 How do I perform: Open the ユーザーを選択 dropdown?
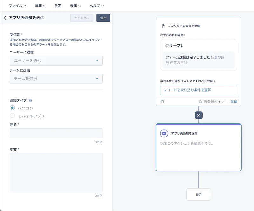pyautogui.click(x=56, y=60)
